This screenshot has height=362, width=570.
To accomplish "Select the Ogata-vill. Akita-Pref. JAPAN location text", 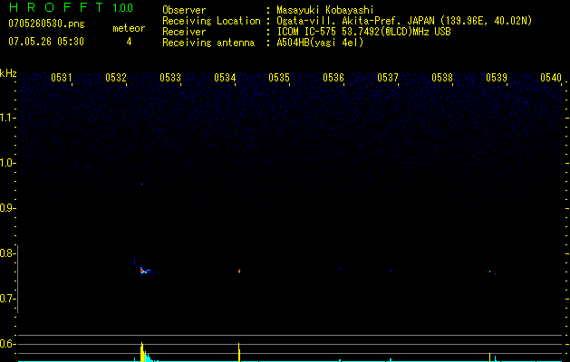I will pyautogui.click(x=404, y=21).
